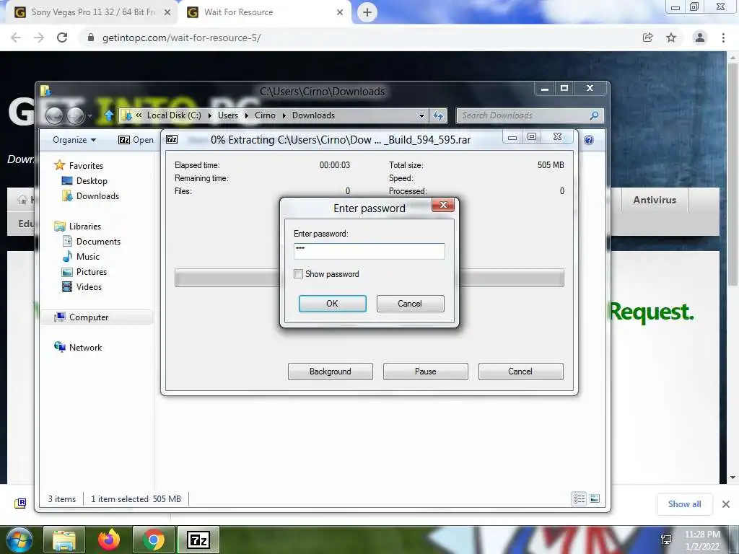
Task: Switch Explorer to details view icon
Action: coord(580,498)
